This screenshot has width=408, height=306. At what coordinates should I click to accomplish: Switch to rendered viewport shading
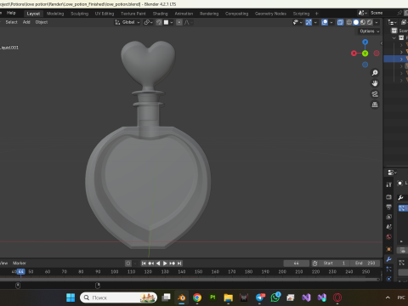[370, 22]
